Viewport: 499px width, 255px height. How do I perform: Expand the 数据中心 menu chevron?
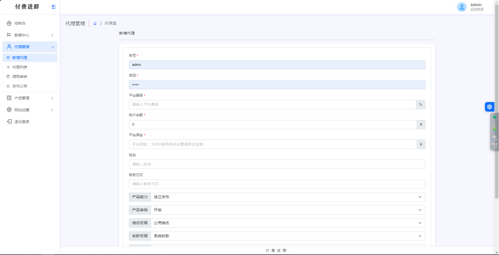click(52, 35)
